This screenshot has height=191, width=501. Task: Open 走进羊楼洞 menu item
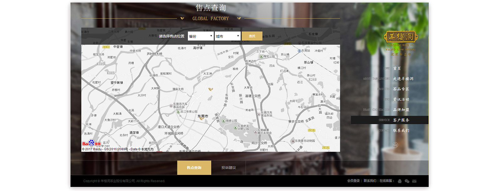pos(403,79)
